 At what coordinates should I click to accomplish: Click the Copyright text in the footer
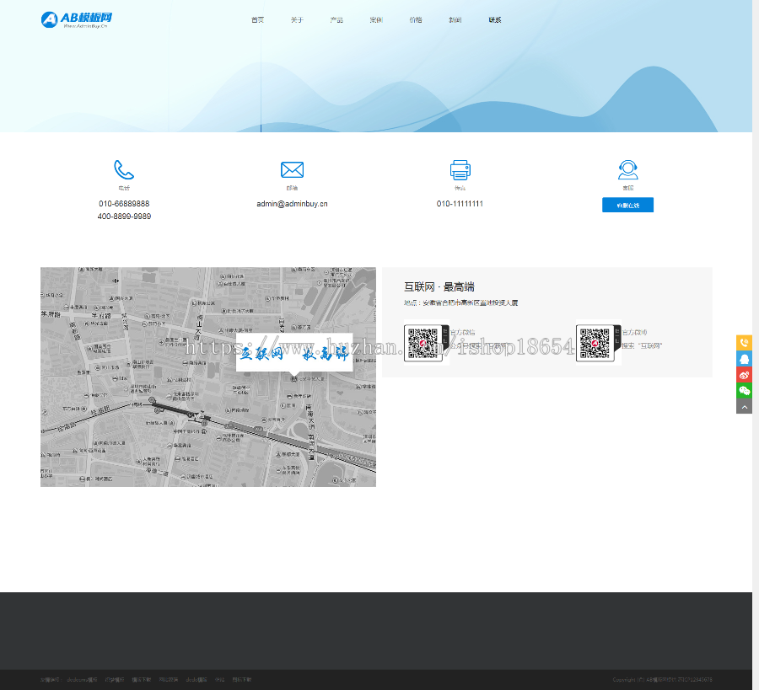(662, 680)
